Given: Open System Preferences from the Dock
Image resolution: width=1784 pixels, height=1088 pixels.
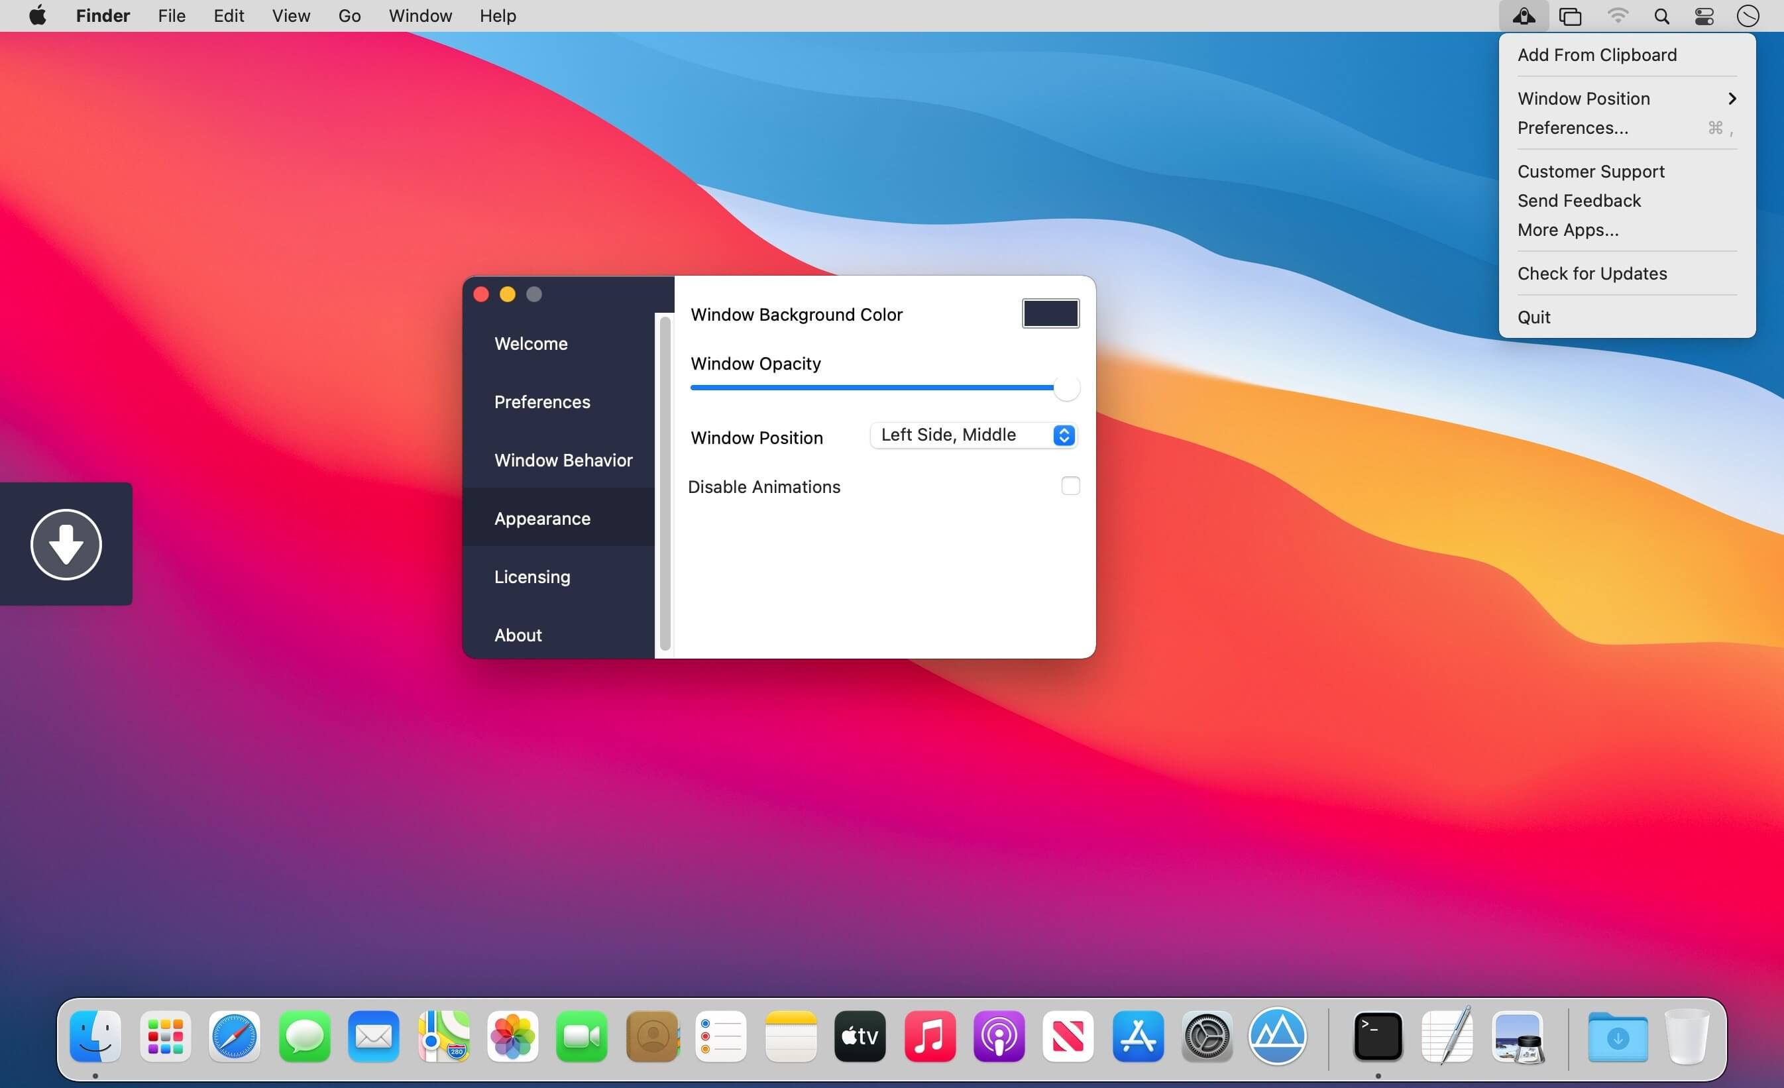Looking at the screenshot, I should (1207, 1036).
